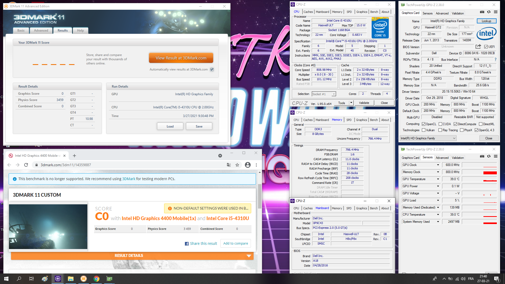Image resolution: width=505 pixels, height=284 pixels.
Task: Open Intel(R) HD Graphics Family GPU selector
Action: 428,138
